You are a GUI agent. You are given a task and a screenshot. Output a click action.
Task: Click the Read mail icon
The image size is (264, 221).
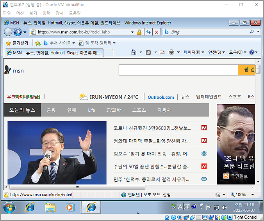pyautogui.click(x=162, y=53)
